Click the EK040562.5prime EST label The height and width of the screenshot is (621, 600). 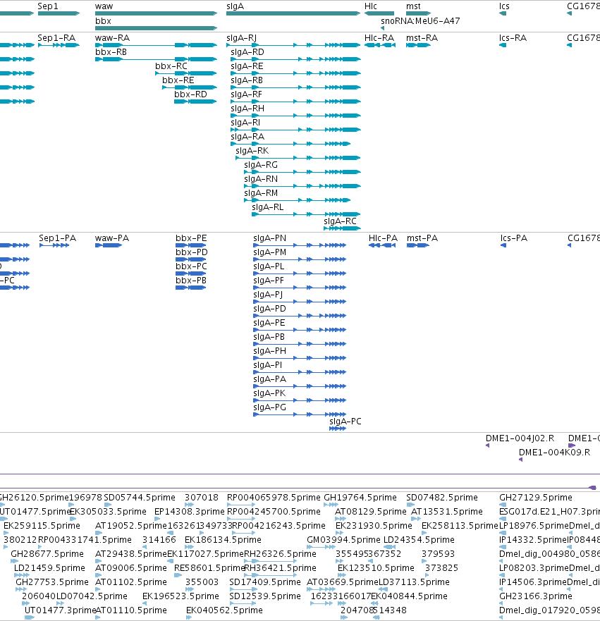click(224, 610)
